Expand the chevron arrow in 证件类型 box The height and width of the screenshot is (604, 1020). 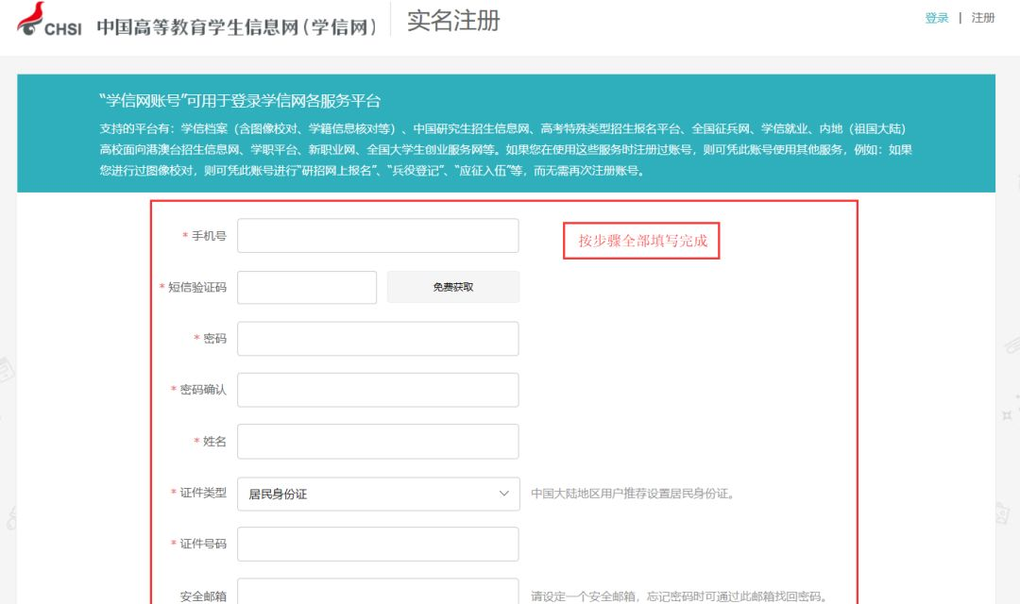(x=503, y=494)
